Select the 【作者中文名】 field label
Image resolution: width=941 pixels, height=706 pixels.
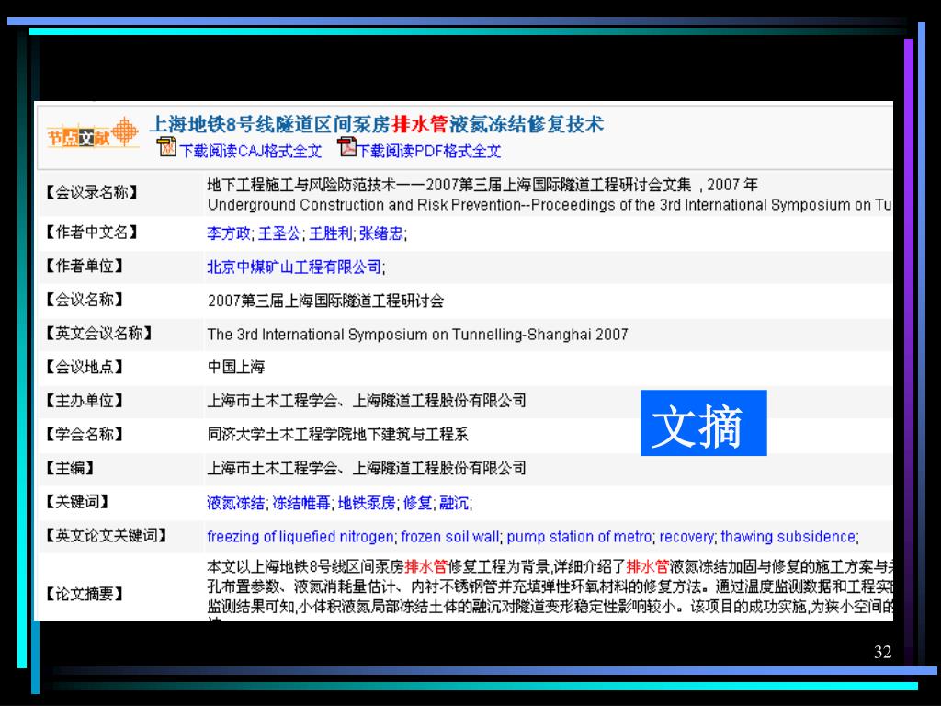point(92,233)
